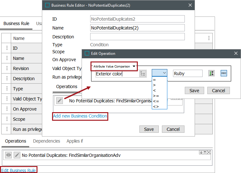The image size is (241, 173).
Task: Open the column options menu at table header right
Action: pos(209,38)
